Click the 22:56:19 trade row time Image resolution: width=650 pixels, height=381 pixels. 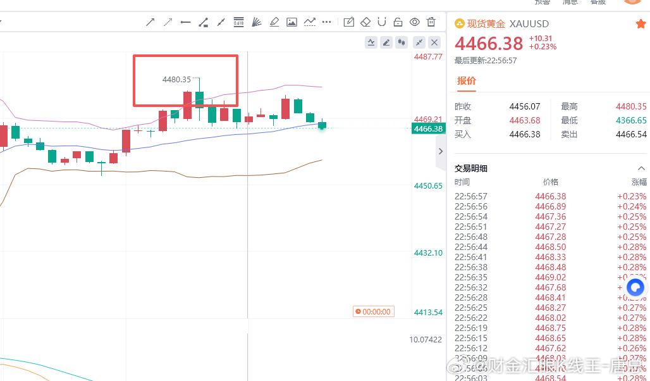[471, 328]
